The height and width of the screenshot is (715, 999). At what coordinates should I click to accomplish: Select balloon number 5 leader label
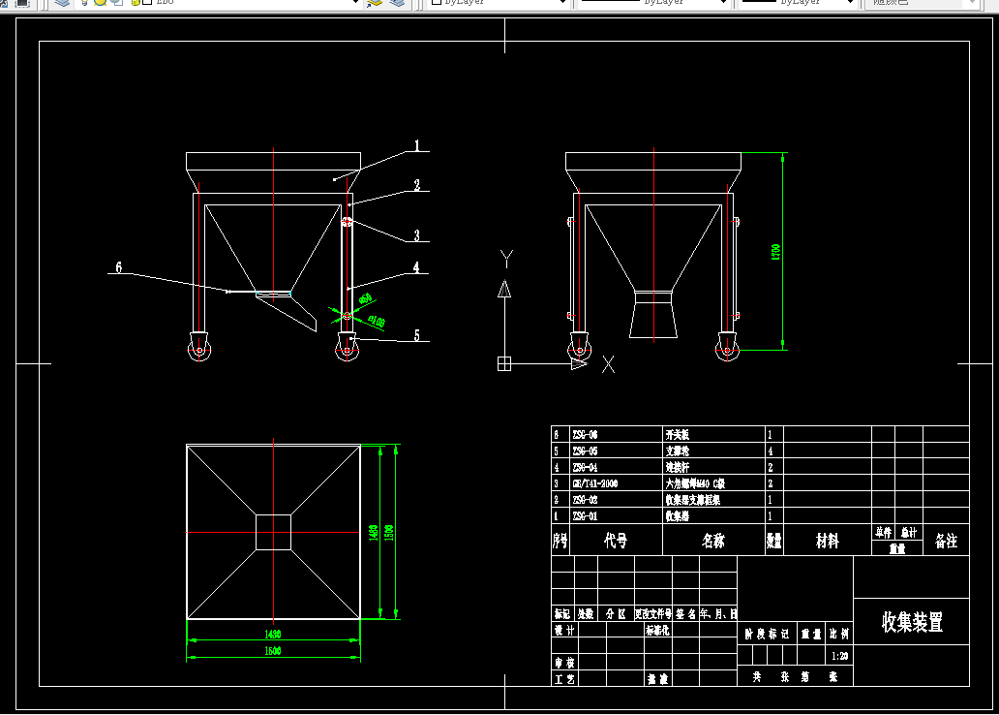click(416, 335)
